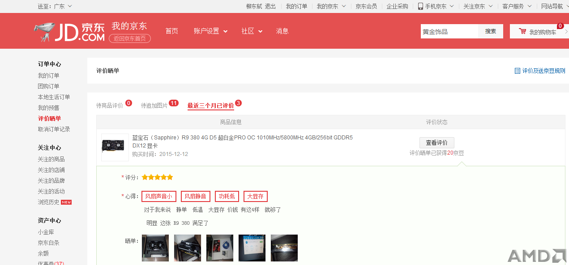Open 我的预售 in the sidebar
This screenshot has width=569, height=265.
[48, 108]
